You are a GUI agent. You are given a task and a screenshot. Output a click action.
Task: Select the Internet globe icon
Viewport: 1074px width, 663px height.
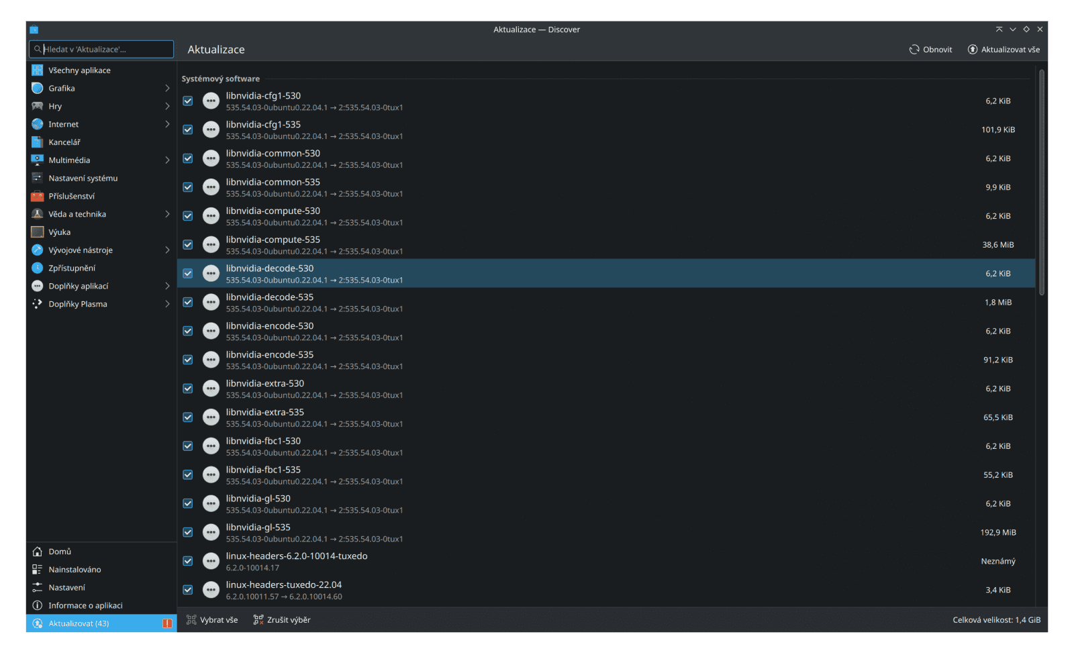[38, 124]
